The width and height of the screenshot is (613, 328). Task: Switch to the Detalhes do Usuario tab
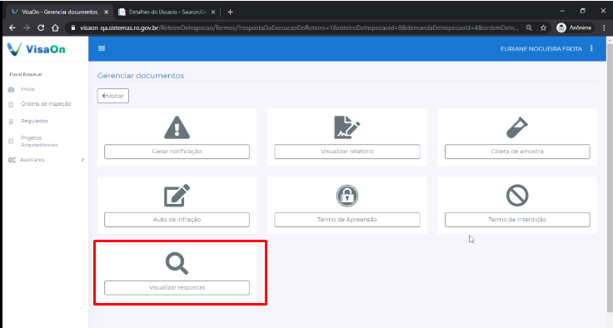167,12
